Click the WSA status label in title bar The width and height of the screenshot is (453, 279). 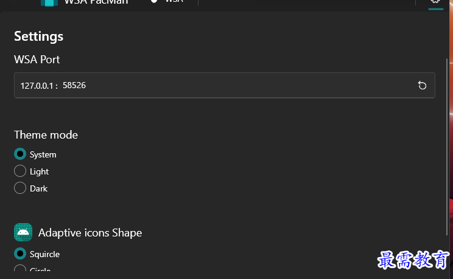tap(174, 1)
